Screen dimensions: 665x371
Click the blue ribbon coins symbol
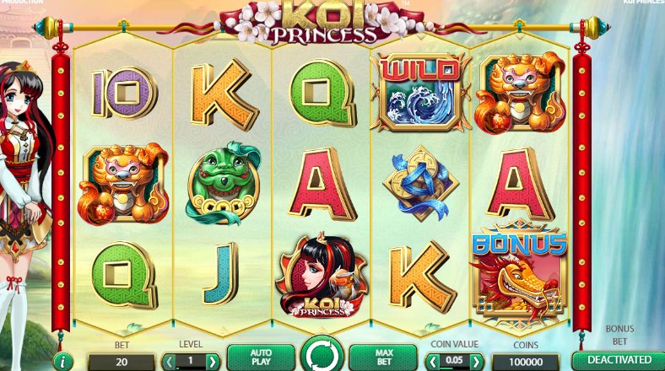coord(421,183)
